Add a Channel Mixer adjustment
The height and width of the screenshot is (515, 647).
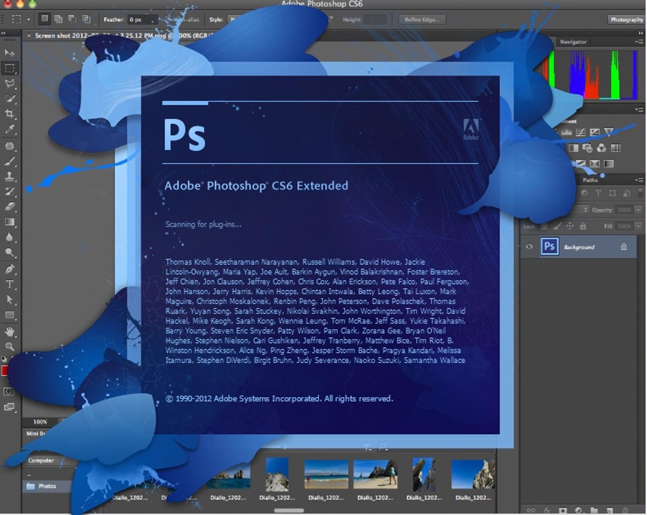pyautogui.click(x=602, y=148)
